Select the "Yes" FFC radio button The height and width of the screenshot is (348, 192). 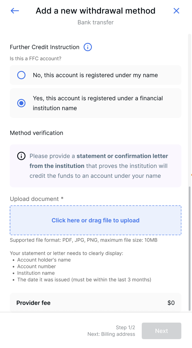(21, 103)
